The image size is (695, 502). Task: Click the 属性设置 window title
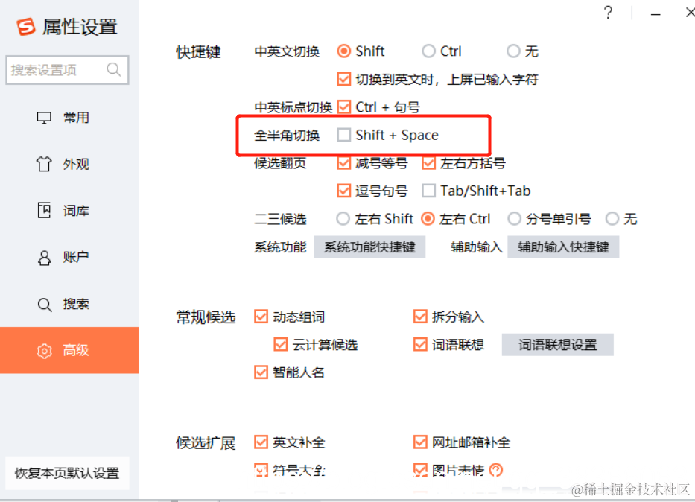tap(80, 27)
